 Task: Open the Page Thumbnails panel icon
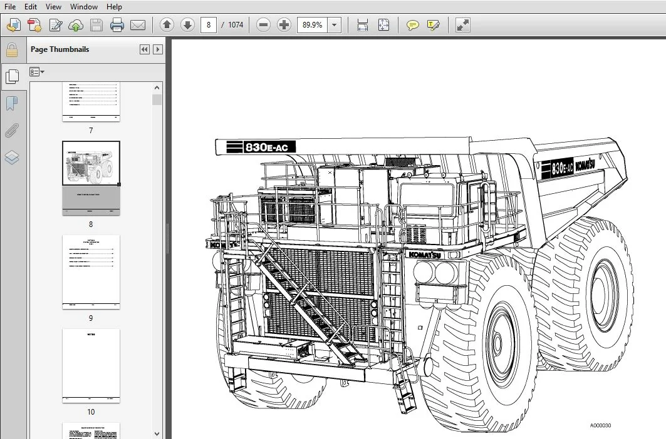(x=12, y=76)
